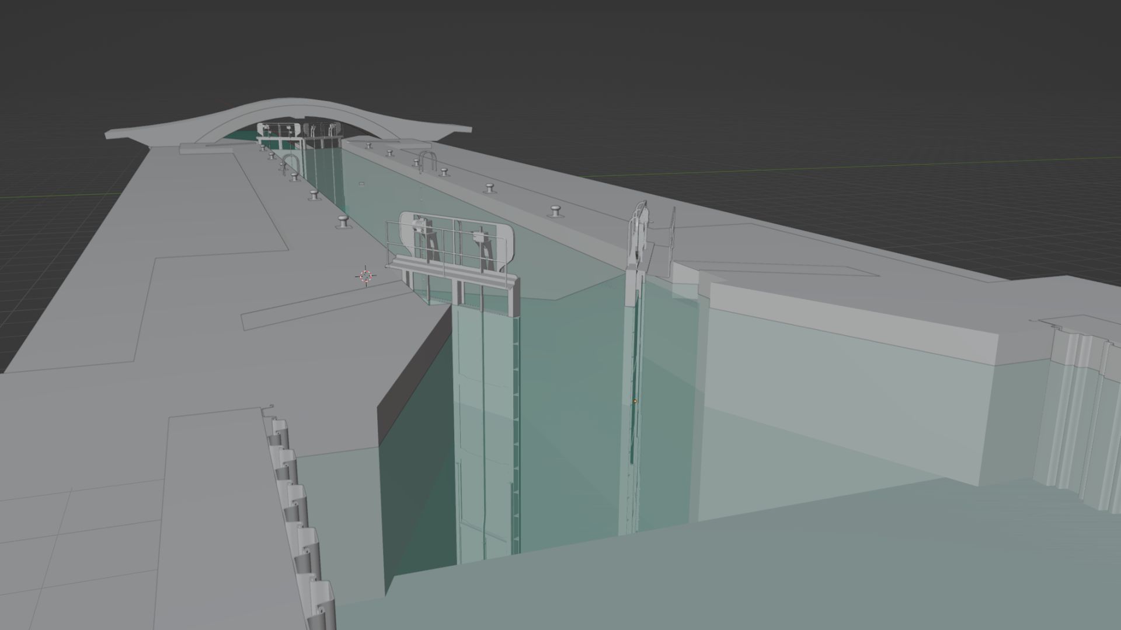Click the 3D cursor crosshair on the quay
The image size is (1121, 630).
point(366,276)
